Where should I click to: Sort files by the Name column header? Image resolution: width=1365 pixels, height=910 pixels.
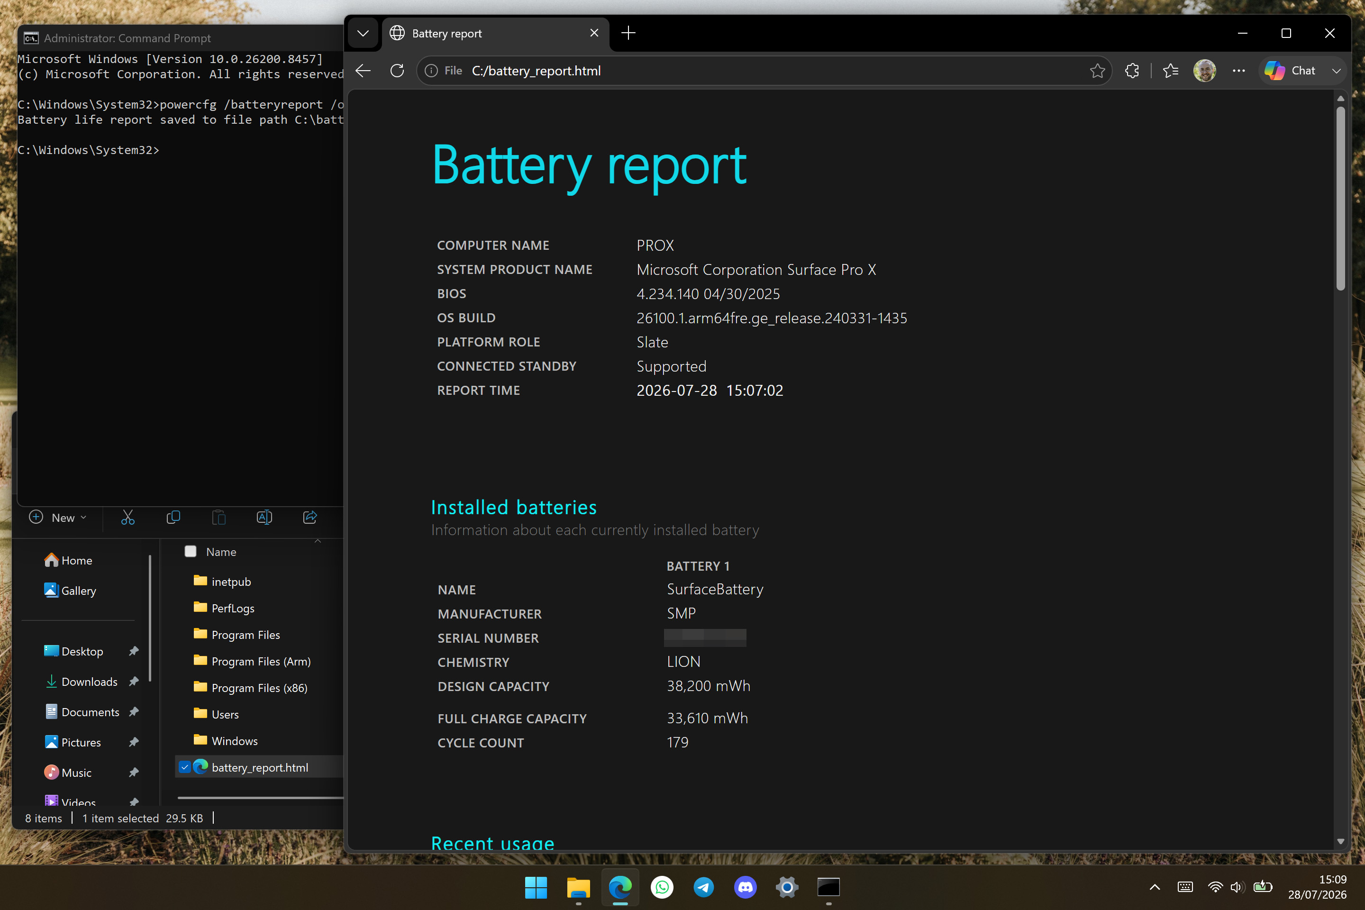click(x=221, y=551)
